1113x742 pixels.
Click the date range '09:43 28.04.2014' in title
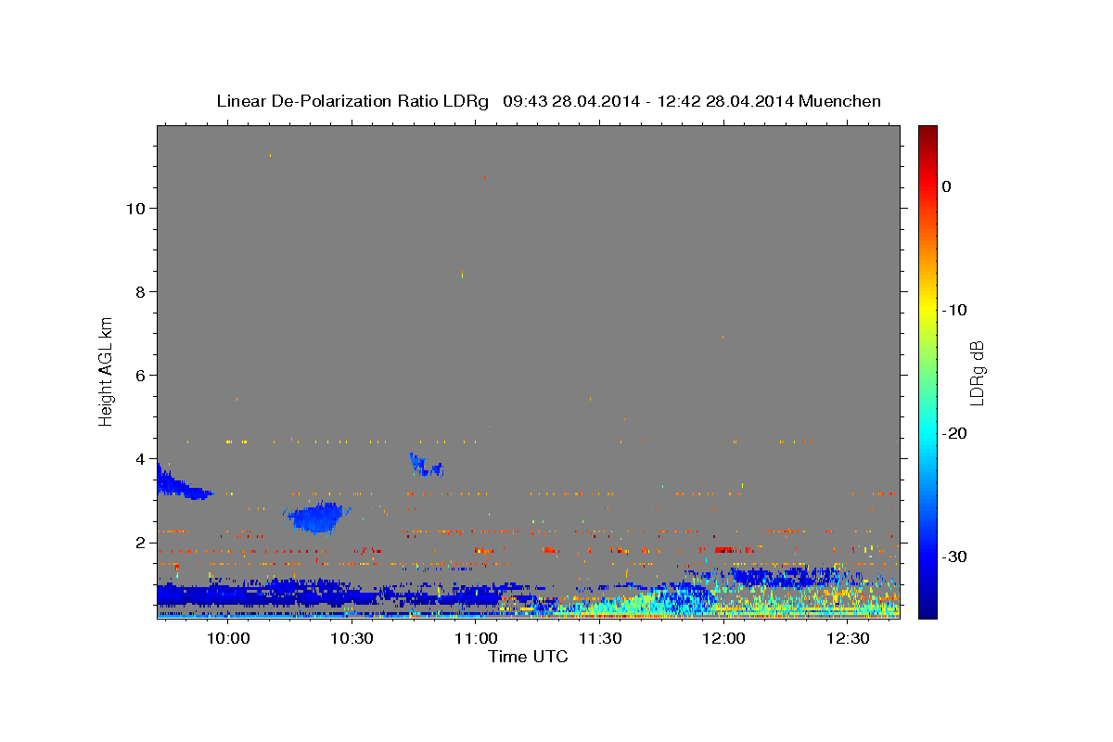point(570,101)
